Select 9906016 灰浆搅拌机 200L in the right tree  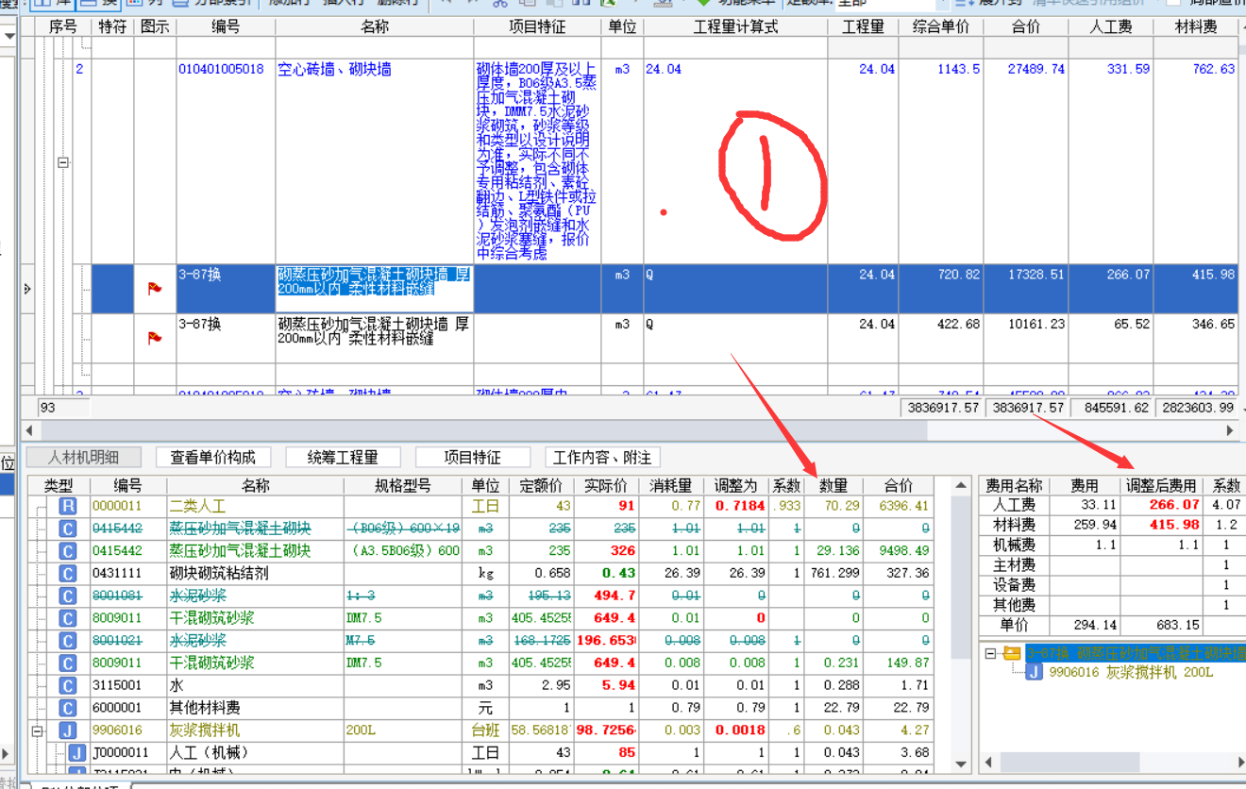click(1131, 673)
